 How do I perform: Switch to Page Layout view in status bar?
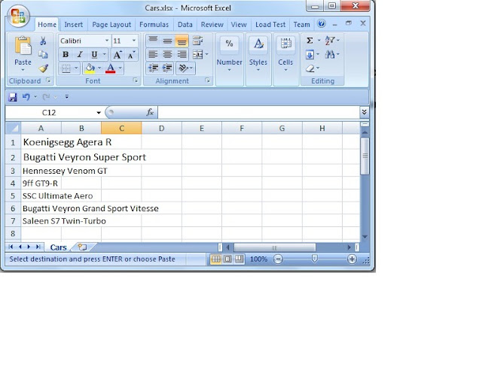227,259
